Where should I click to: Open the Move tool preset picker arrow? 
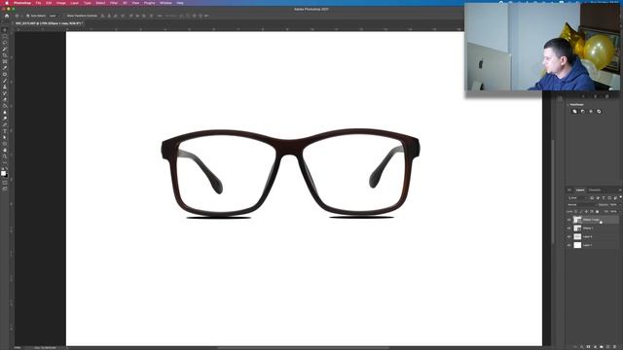[21, 16]
